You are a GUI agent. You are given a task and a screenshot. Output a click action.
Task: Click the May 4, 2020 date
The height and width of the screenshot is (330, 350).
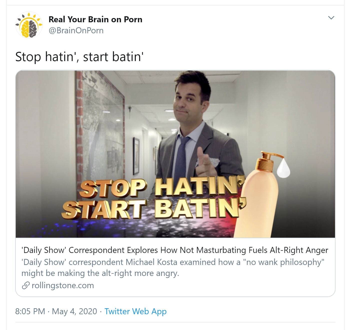[x=74, y=311]
